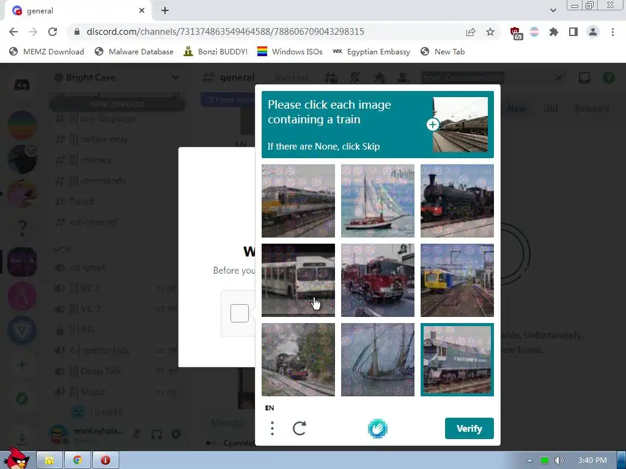The height and width of the screenshot is (469, 626).
Task: Open the Chrome profile avatar
Action: click(x=593, y=32)
